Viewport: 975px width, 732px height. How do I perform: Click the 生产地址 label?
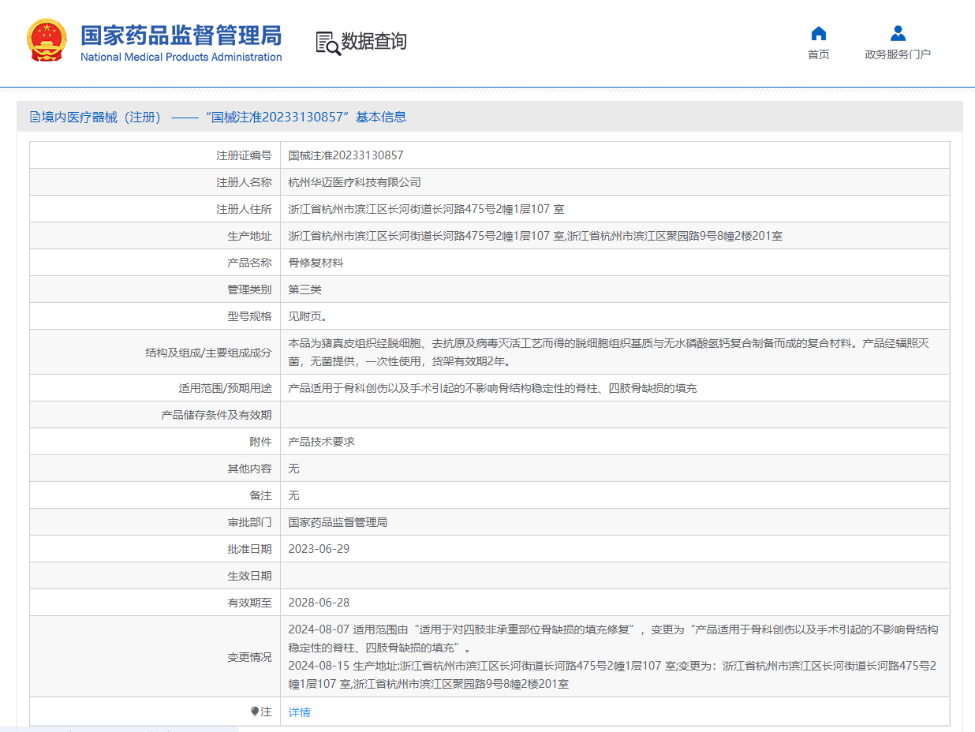[x=249, y=236]
